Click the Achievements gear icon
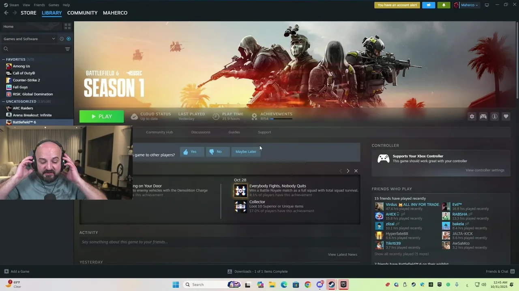The height and width of the screenshot is (291, 519). (254, 116)
